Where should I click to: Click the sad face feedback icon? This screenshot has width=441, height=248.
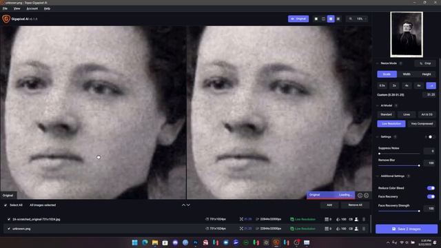[x=366, y=195]
